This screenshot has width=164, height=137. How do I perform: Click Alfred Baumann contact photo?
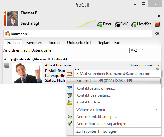click(27, 73)
